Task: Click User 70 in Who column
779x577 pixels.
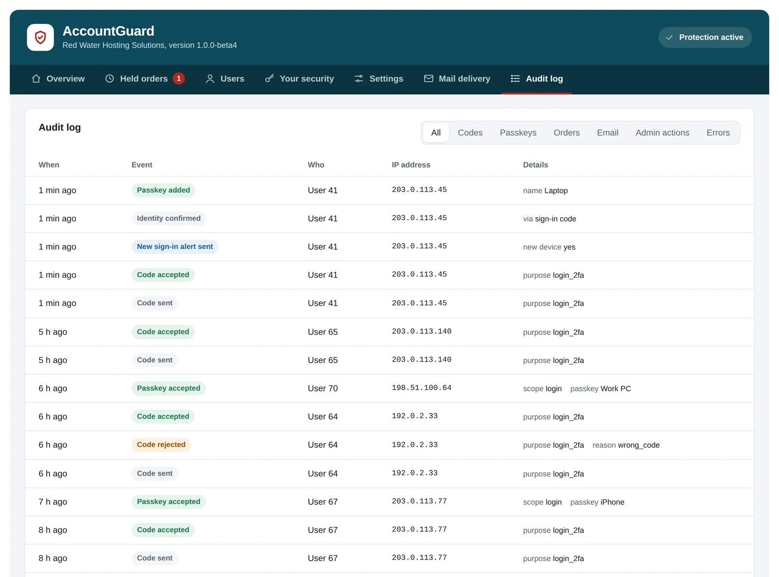Action: [x=323, y=388]
